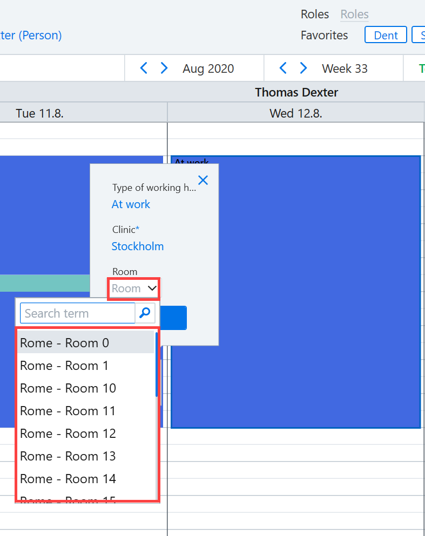Click the search magnifier icon in room list

pyautogui.click(x=145, y=313)
